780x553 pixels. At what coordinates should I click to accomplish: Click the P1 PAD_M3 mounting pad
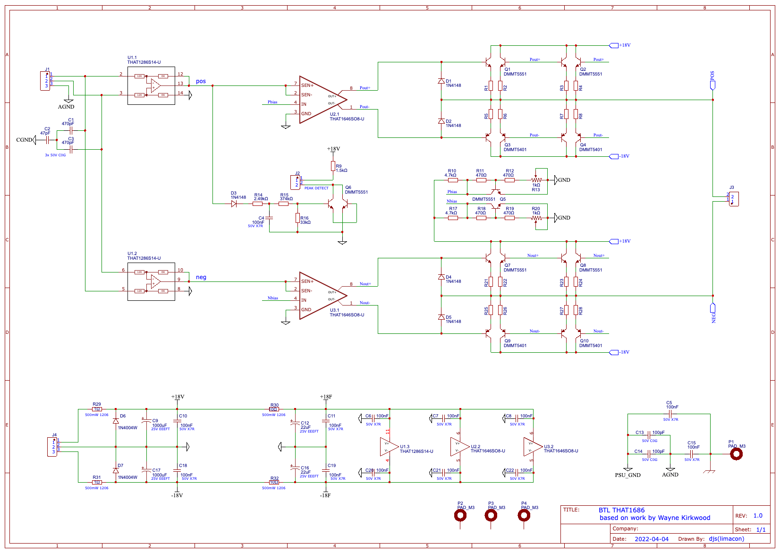(x=736, y=454)
